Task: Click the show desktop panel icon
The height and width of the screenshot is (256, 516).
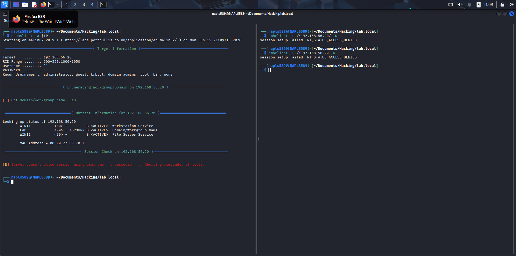Action: (x=16, y=5)
